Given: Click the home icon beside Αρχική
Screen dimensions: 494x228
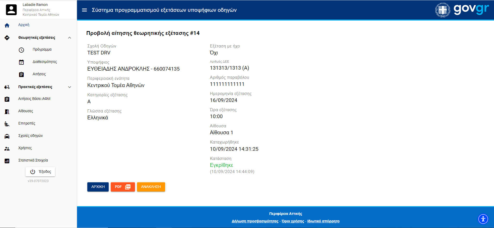Looking at the screenshot, I should [x=7, y=25].
